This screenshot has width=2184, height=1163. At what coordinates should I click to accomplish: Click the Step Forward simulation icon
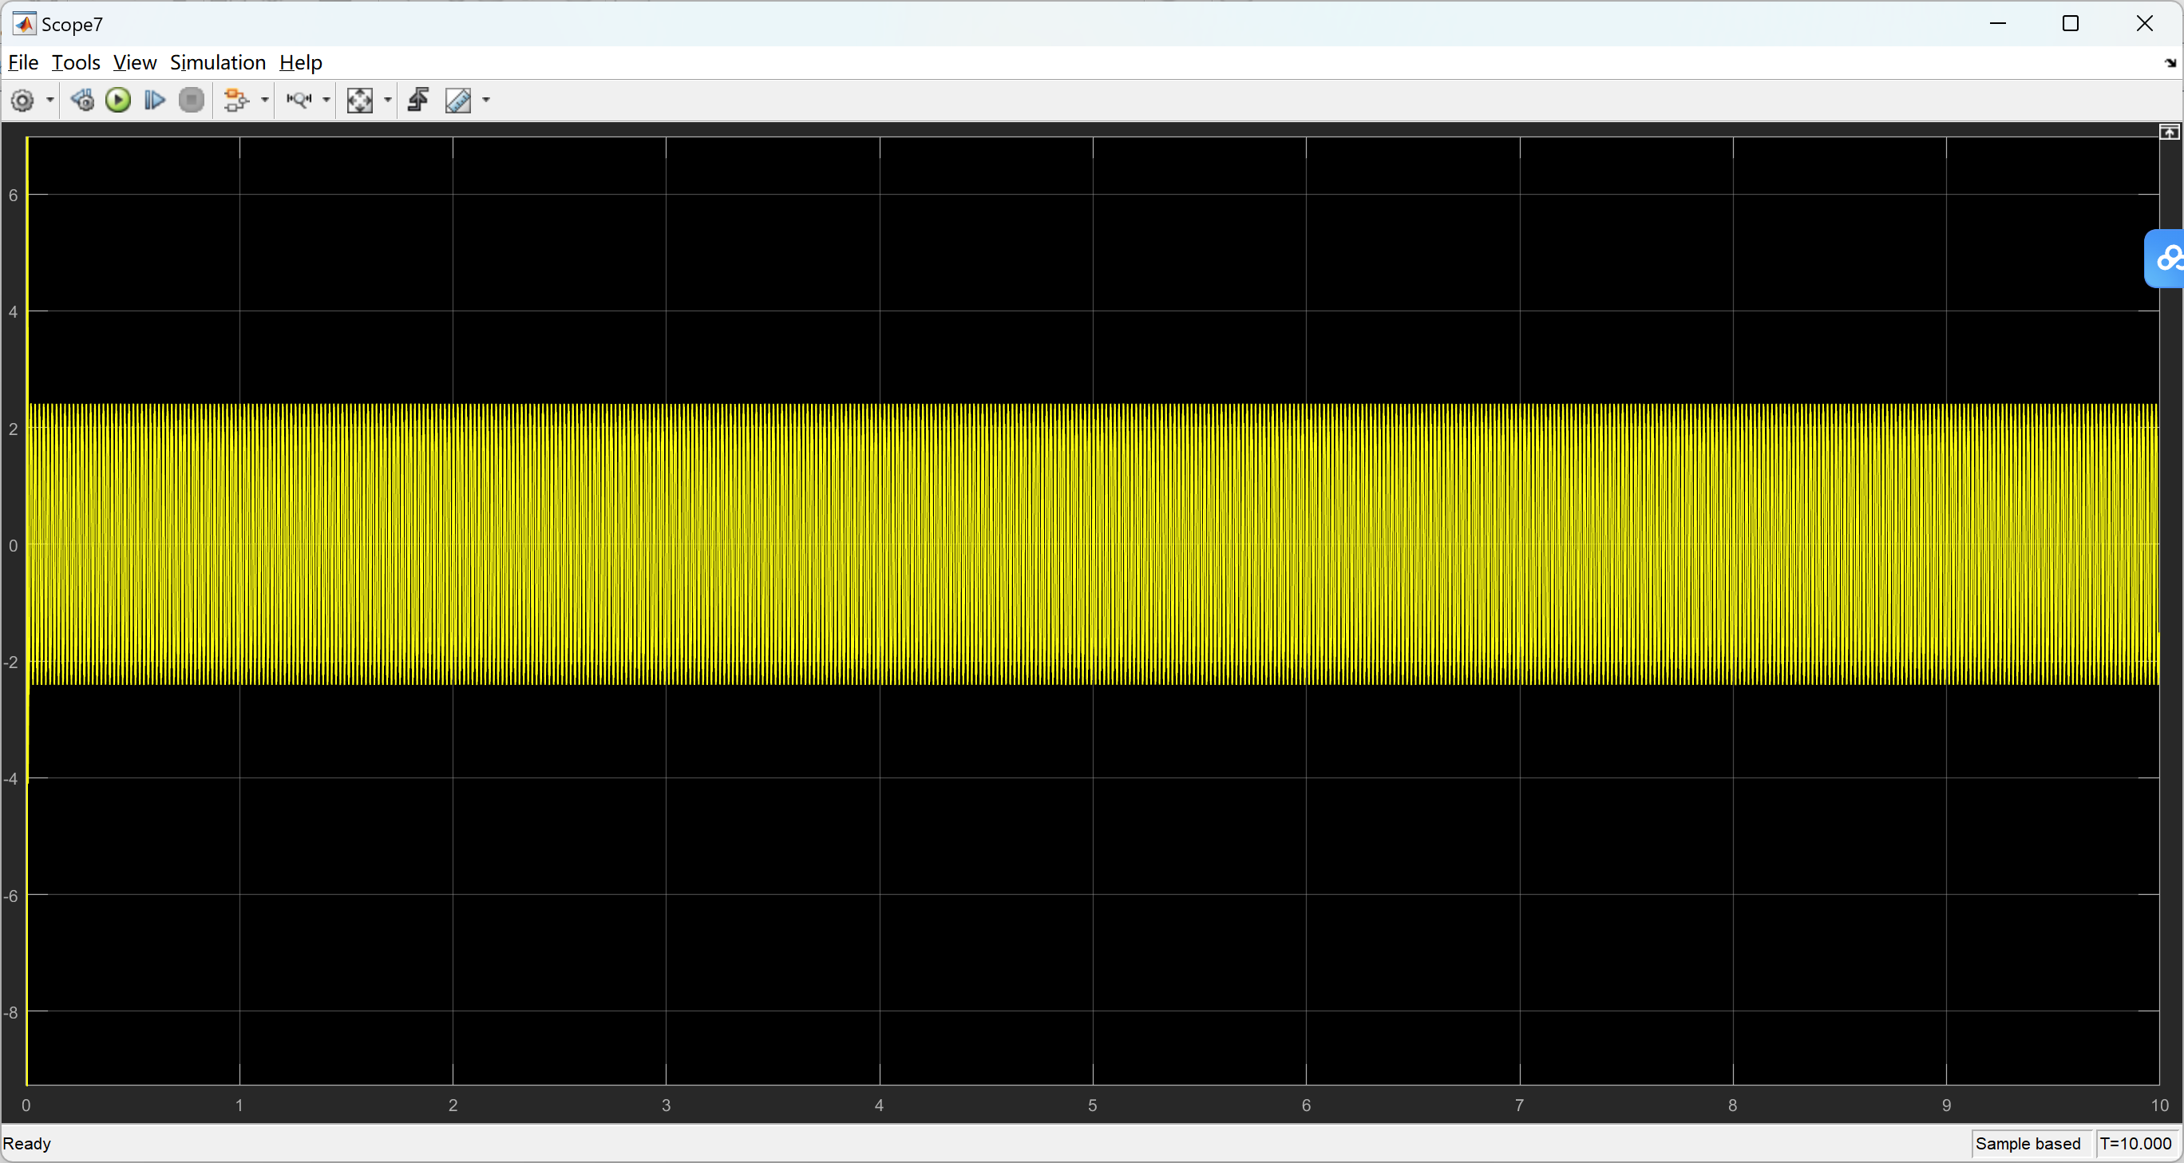[x=154, y=101]
